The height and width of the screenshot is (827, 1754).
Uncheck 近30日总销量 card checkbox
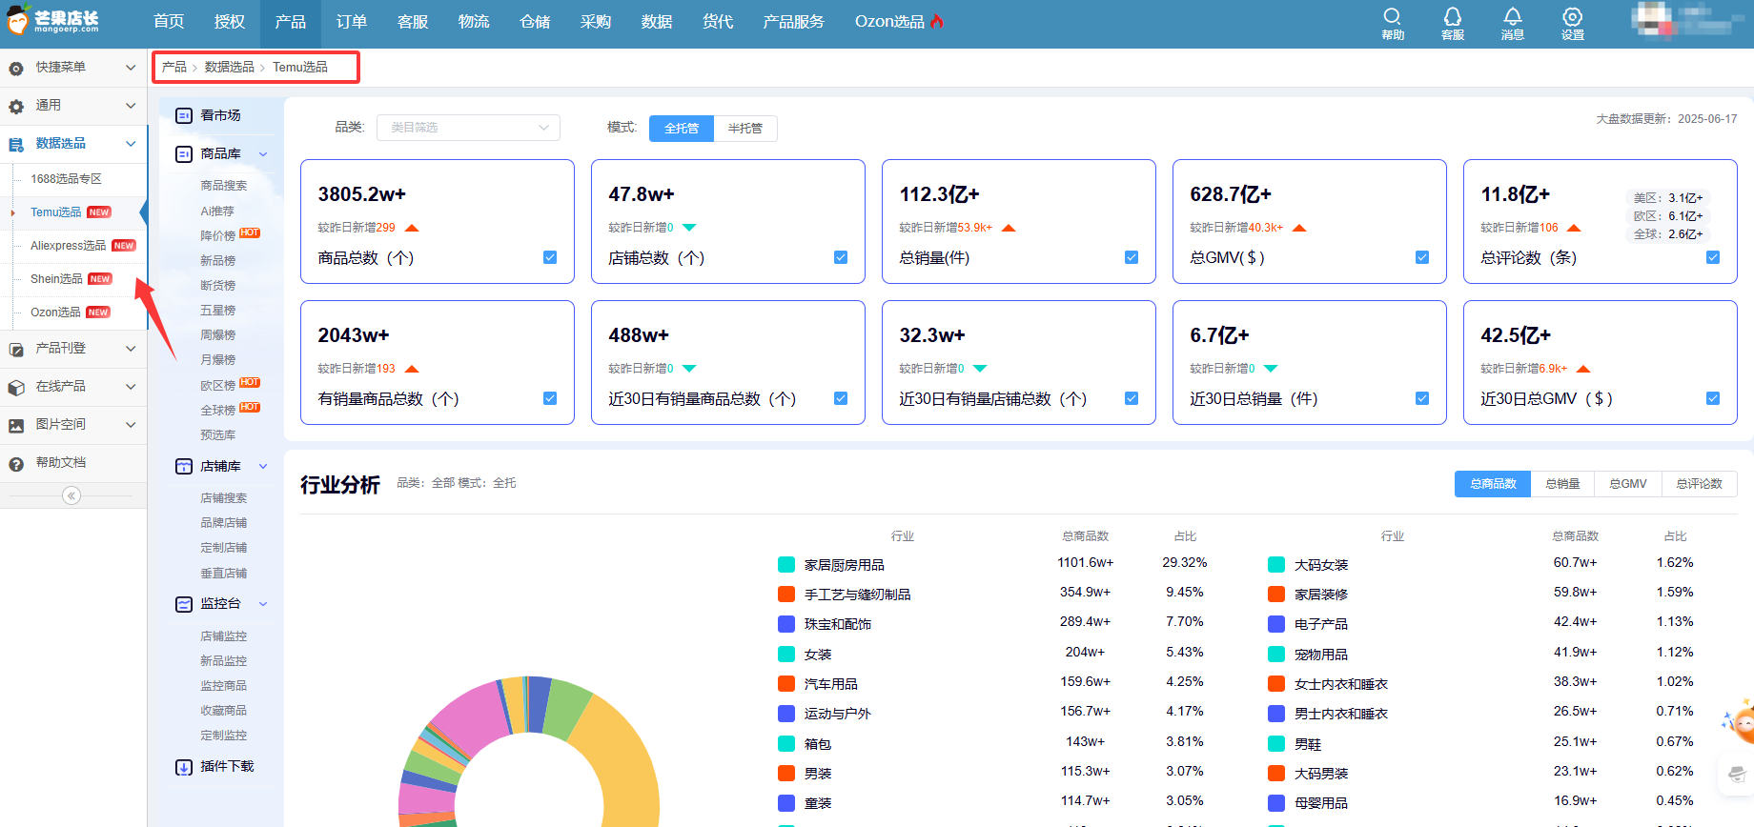1422,398
